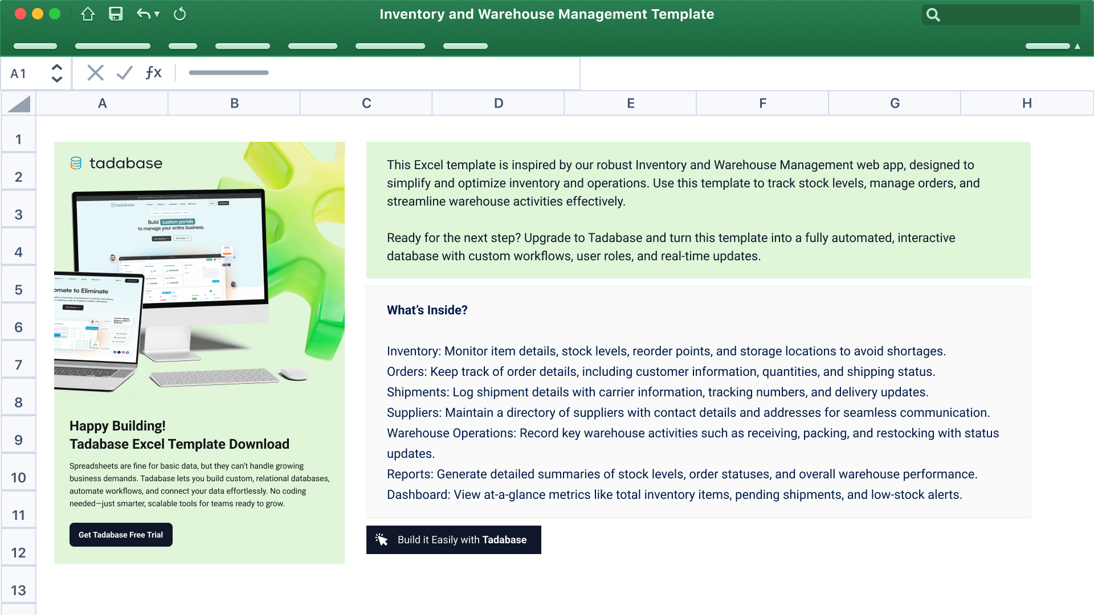Click the line starting with Suppliers: Maintain
Image resolution: width=1094 pixels, height=615 pixels.
[688, 413]
